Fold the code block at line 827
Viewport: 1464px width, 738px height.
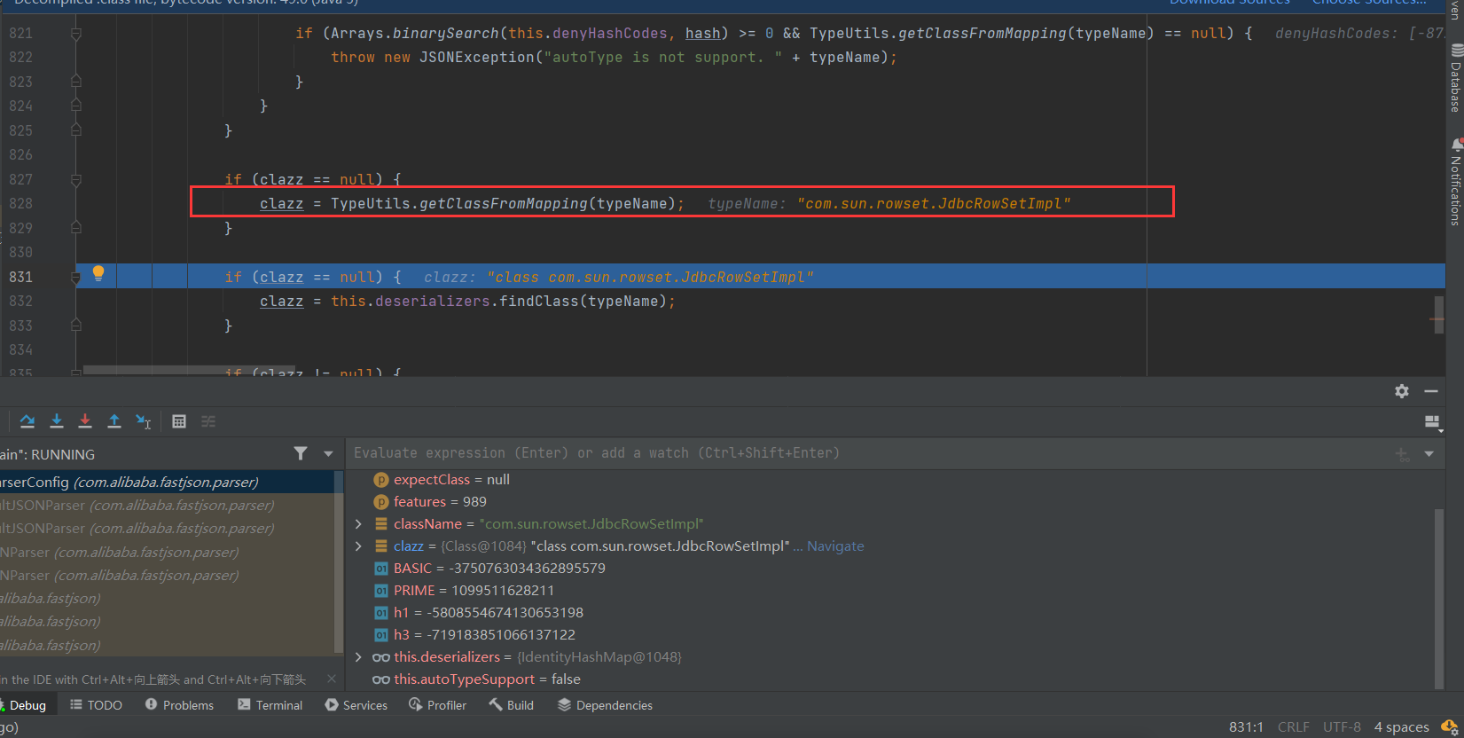(76, 180)
